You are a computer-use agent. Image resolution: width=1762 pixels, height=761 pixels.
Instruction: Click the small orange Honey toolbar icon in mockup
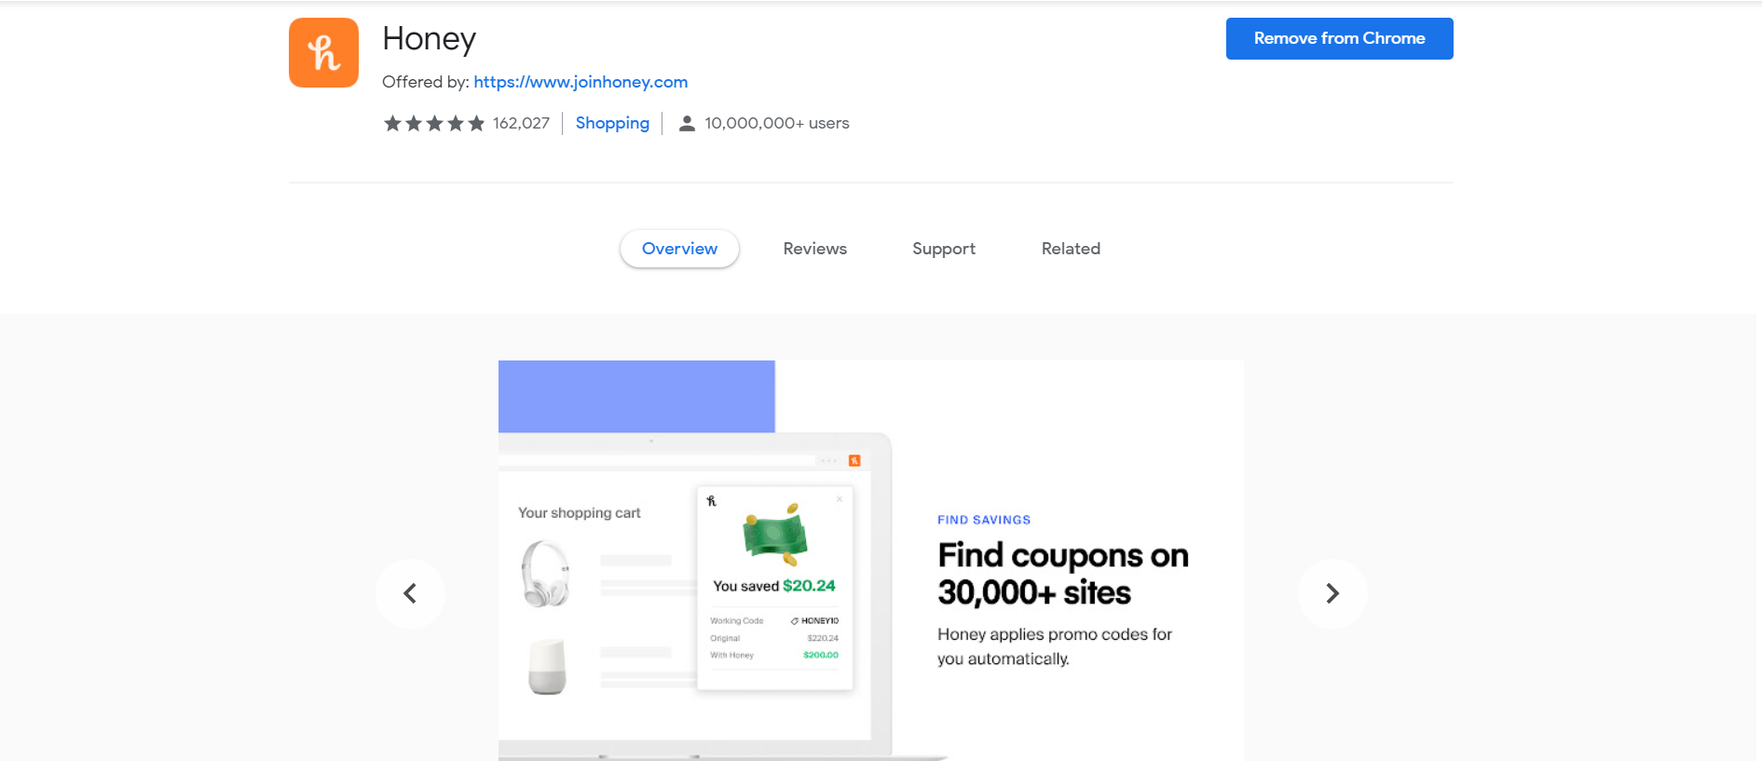[854, 460]
